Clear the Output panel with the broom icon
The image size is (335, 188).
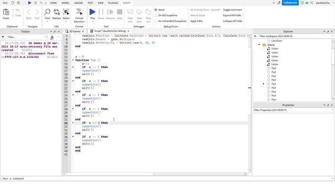[x=52, y=37]
